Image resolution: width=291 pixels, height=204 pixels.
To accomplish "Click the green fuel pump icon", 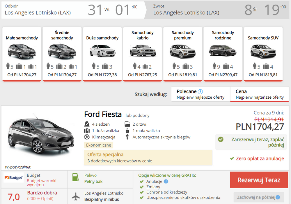I will click(76, 177).
